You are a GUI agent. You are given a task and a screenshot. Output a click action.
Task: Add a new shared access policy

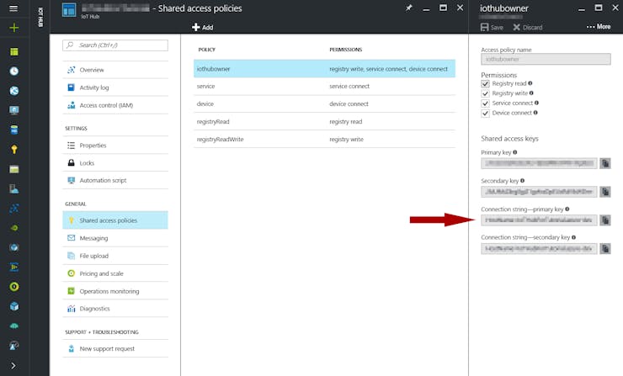pos(203,27)
